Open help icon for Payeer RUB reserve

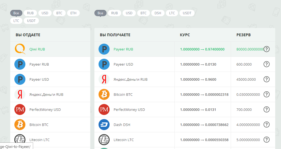(266, 49)
